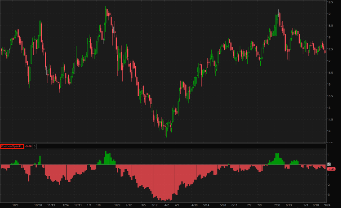Click the -2 level on the P/L axis
341x208 pixels.
tap(329, 185)
